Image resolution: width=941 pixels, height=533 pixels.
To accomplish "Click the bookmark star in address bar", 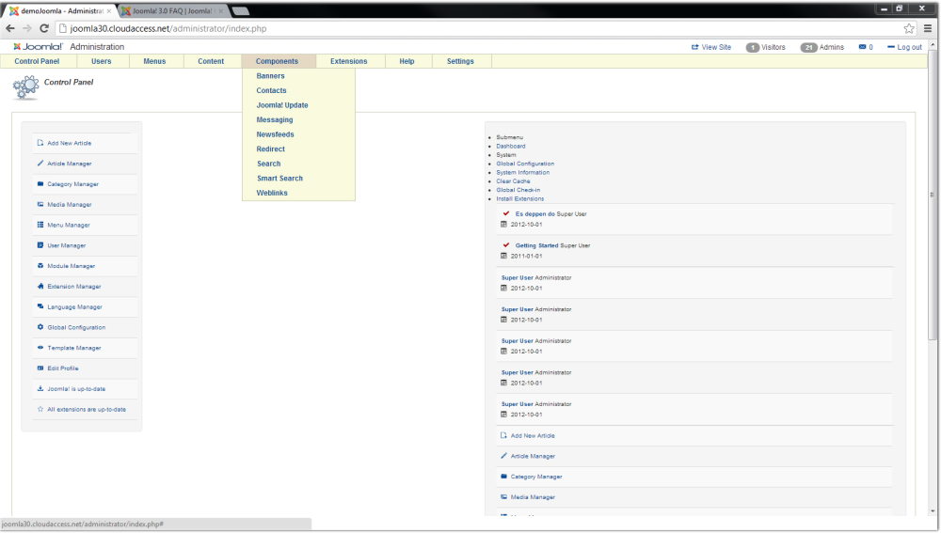I will [x=909, y=28].
